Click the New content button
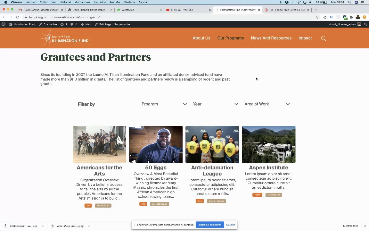Viewport: 369px width, 231px height. click(x=86, y=24)
